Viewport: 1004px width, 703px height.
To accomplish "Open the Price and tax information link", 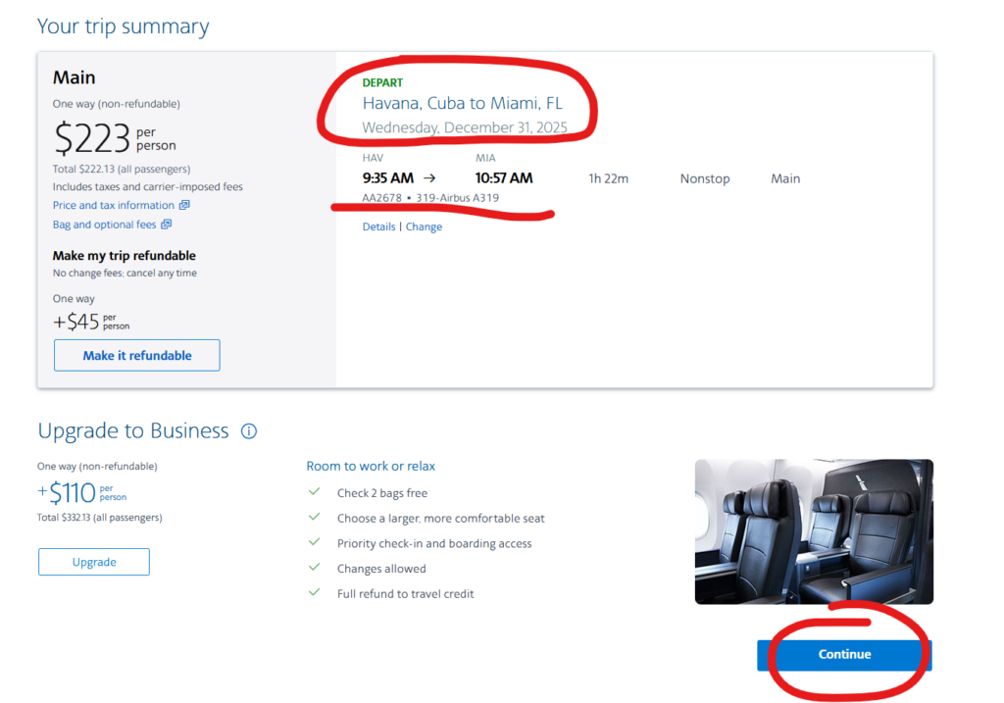I will coord(114,206).
